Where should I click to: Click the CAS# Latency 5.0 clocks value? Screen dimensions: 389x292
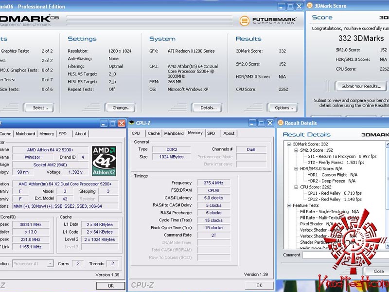213,198
